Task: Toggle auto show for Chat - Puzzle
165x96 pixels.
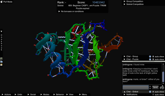Action: pos(153,59)
